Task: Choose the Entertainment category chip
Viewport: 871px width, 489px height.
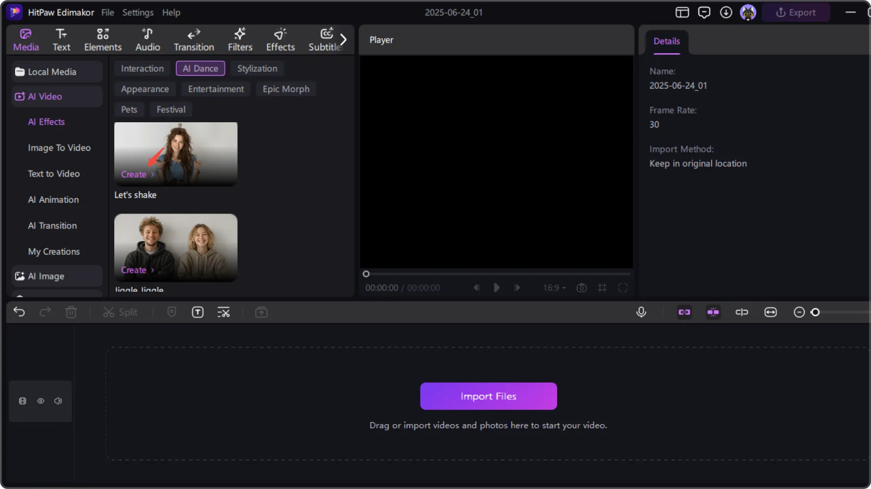Action: coord(216,89)
